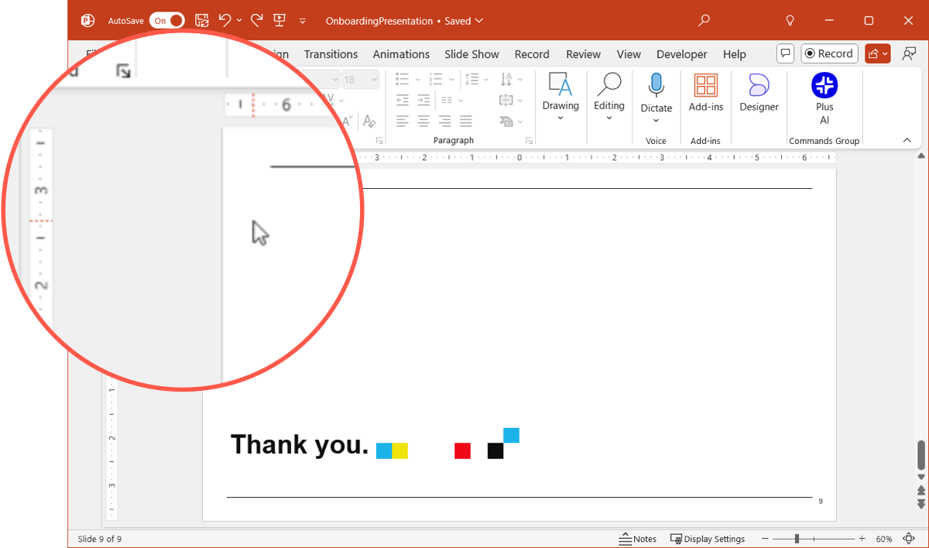This screenshot has width=929, height=548.
Task: Open the Line Spacing menu
Action: pyautogui.click(x=475, y=79)
